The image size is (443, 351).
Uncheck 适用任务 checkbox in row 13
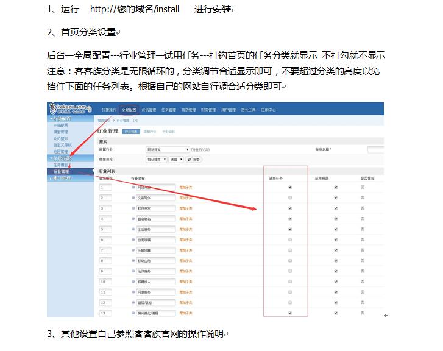290,313
